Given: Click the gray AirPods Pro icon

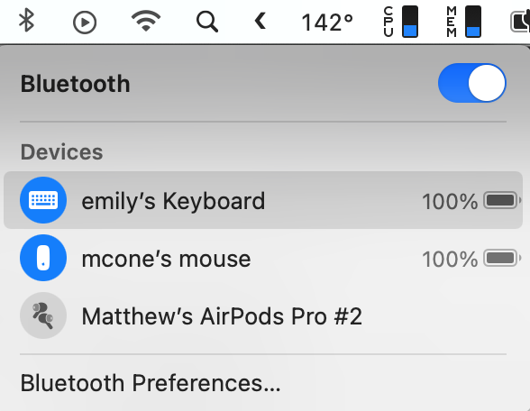Looking at the screenshot, I should [43, 315].
